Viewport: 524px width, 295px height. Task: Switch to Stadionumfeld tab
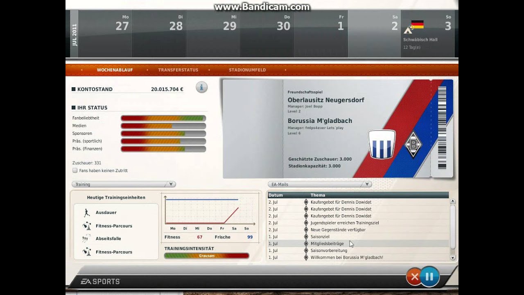[247, 70]
